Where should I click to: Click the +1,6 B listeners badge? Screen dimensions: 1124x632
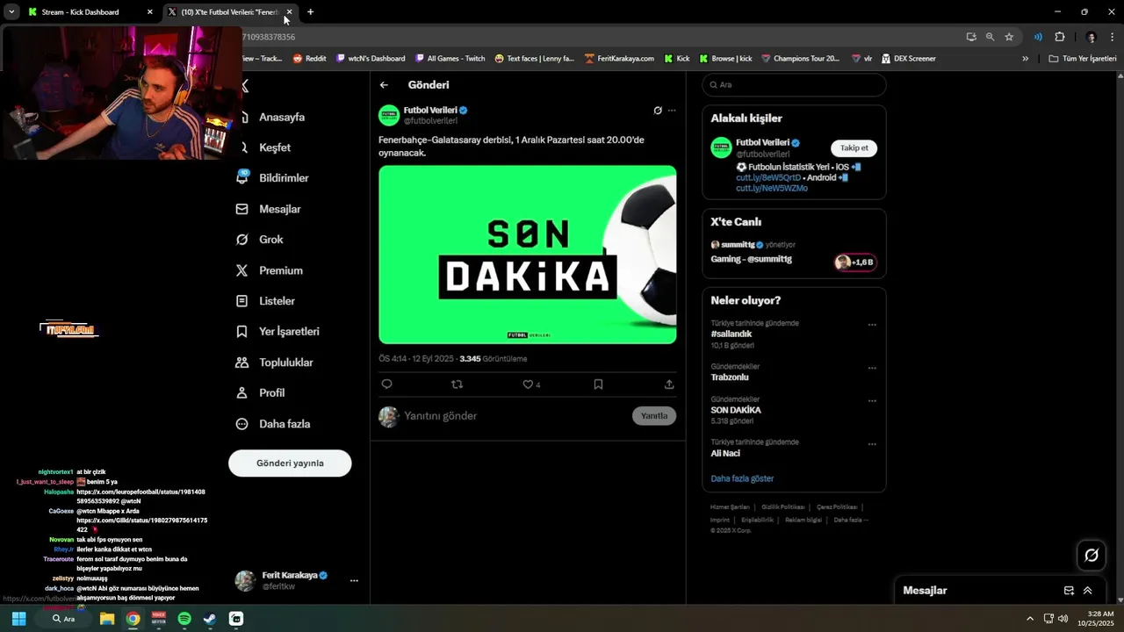855,262
